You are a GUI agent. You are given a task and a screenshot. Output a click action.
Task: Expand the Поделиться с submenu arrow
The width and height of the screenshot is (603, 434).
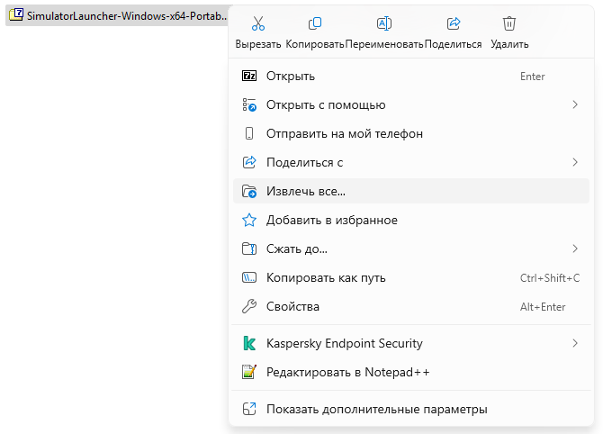[x=574, y=162]
